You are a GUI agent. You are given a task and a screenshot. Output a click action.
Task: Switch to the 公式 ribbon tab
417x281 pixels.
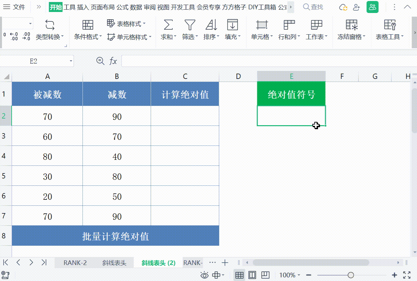tap(122, 7)
